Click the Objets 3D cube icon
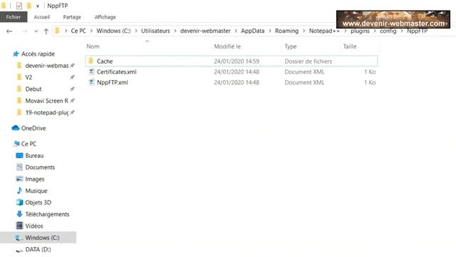This screenshot has width=456, height=257. (19, 202)
